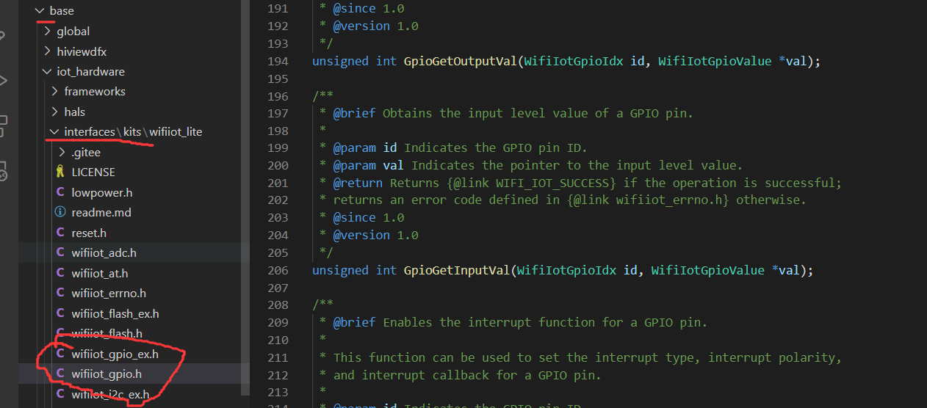This screenshot has width=927, height=408.
Task: Click the key icon beside LICENSE
Action: 60,172
